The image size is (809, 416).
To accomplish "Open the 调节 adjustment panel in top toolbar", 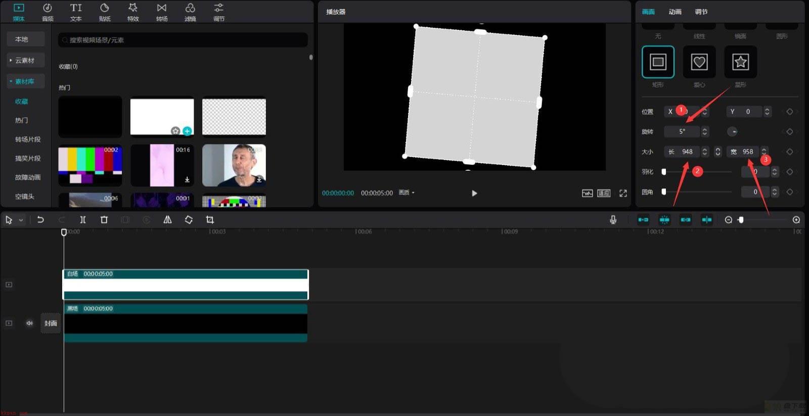I will click(219, 12).
